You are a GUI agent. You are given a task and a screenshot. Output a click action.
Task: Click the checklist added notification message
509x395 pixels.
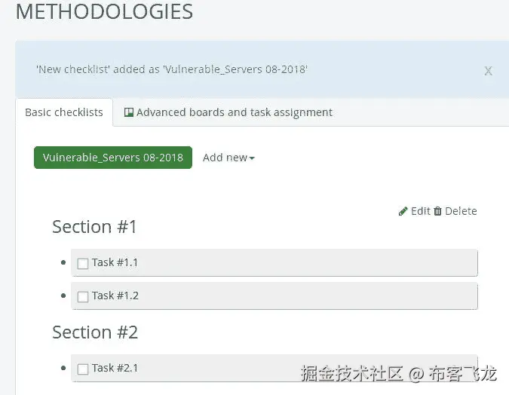172,69
